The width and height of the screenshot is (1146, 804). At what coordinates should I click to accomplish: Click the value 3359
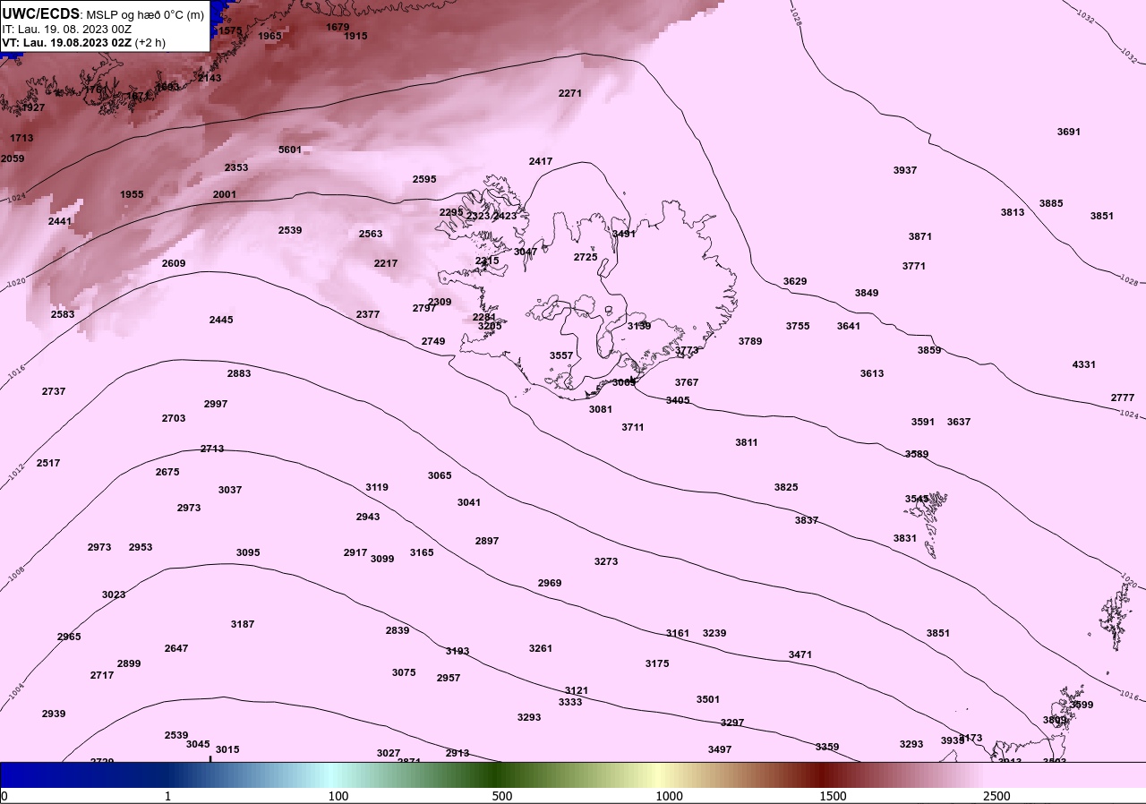pos(827,747)
